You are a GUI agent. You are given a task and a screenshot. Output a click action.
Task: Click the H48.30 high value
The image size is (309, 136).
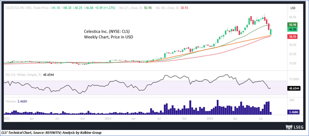pos(66,8)
